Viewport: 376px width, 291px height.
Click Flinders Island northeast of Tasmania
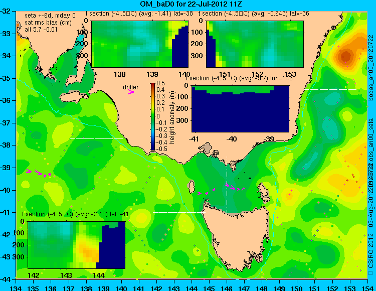click(x=264, y=193)
